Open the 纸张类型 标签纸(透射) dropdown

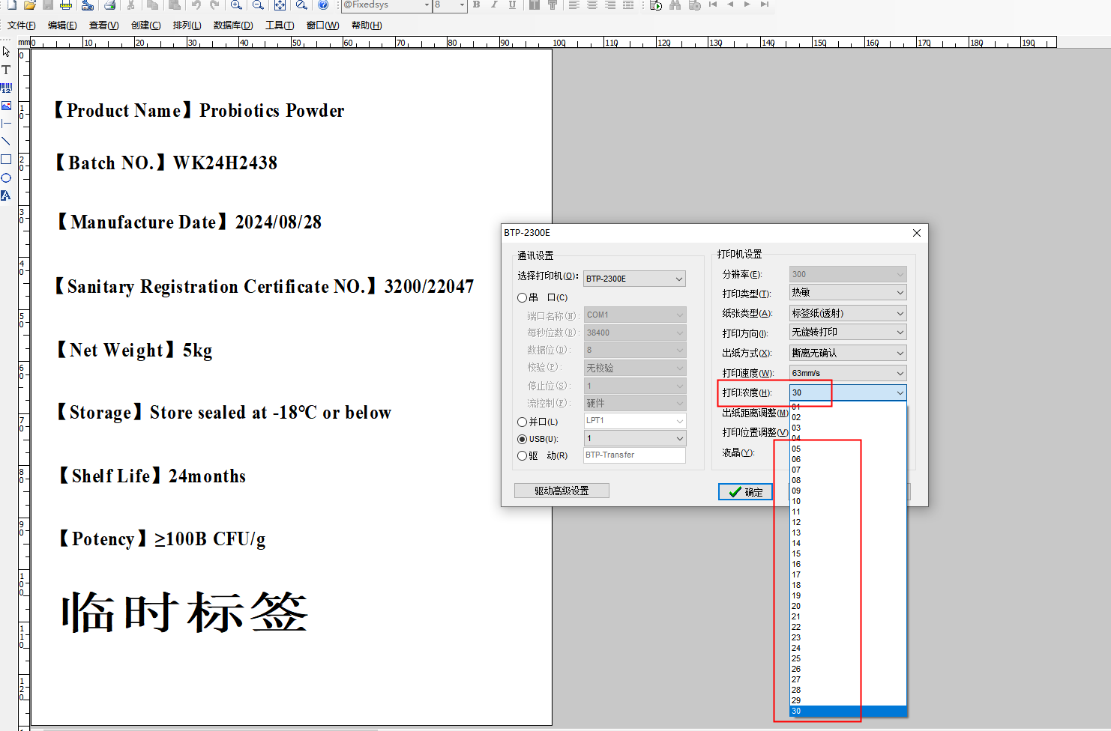click(x=848, y=313)
